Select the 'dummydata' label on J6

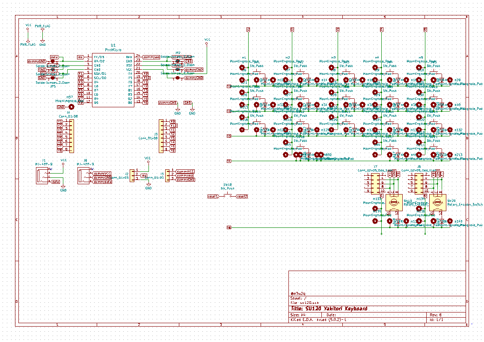point(102,182)
